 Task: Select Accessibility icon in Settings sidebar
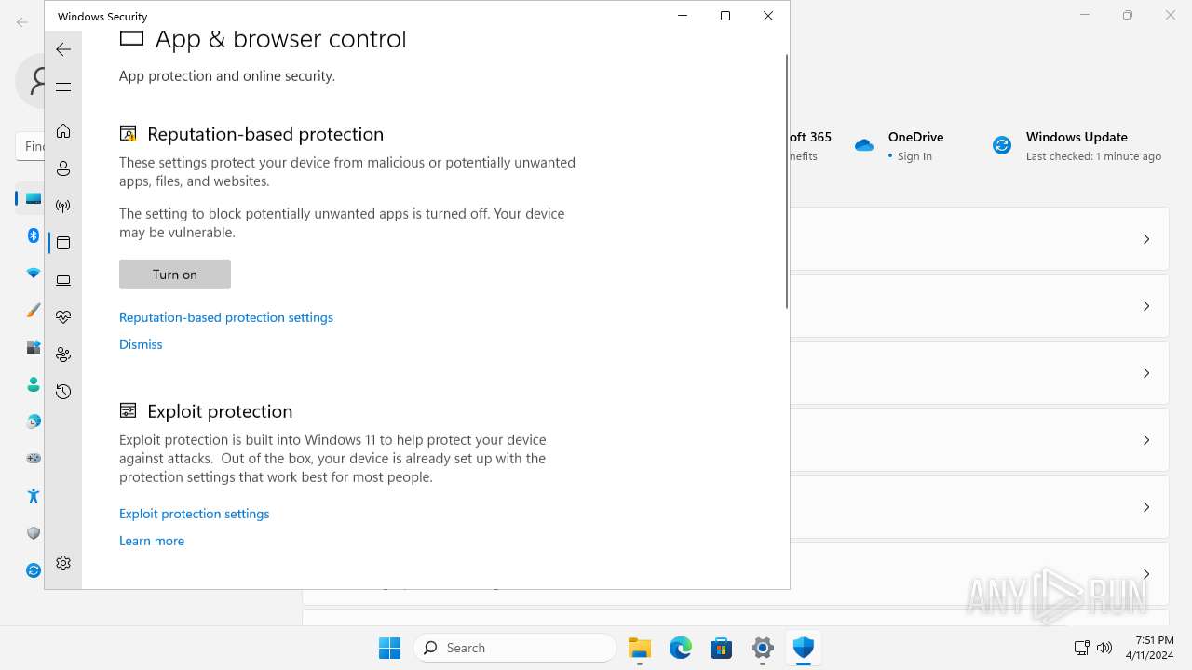[34, 496]
